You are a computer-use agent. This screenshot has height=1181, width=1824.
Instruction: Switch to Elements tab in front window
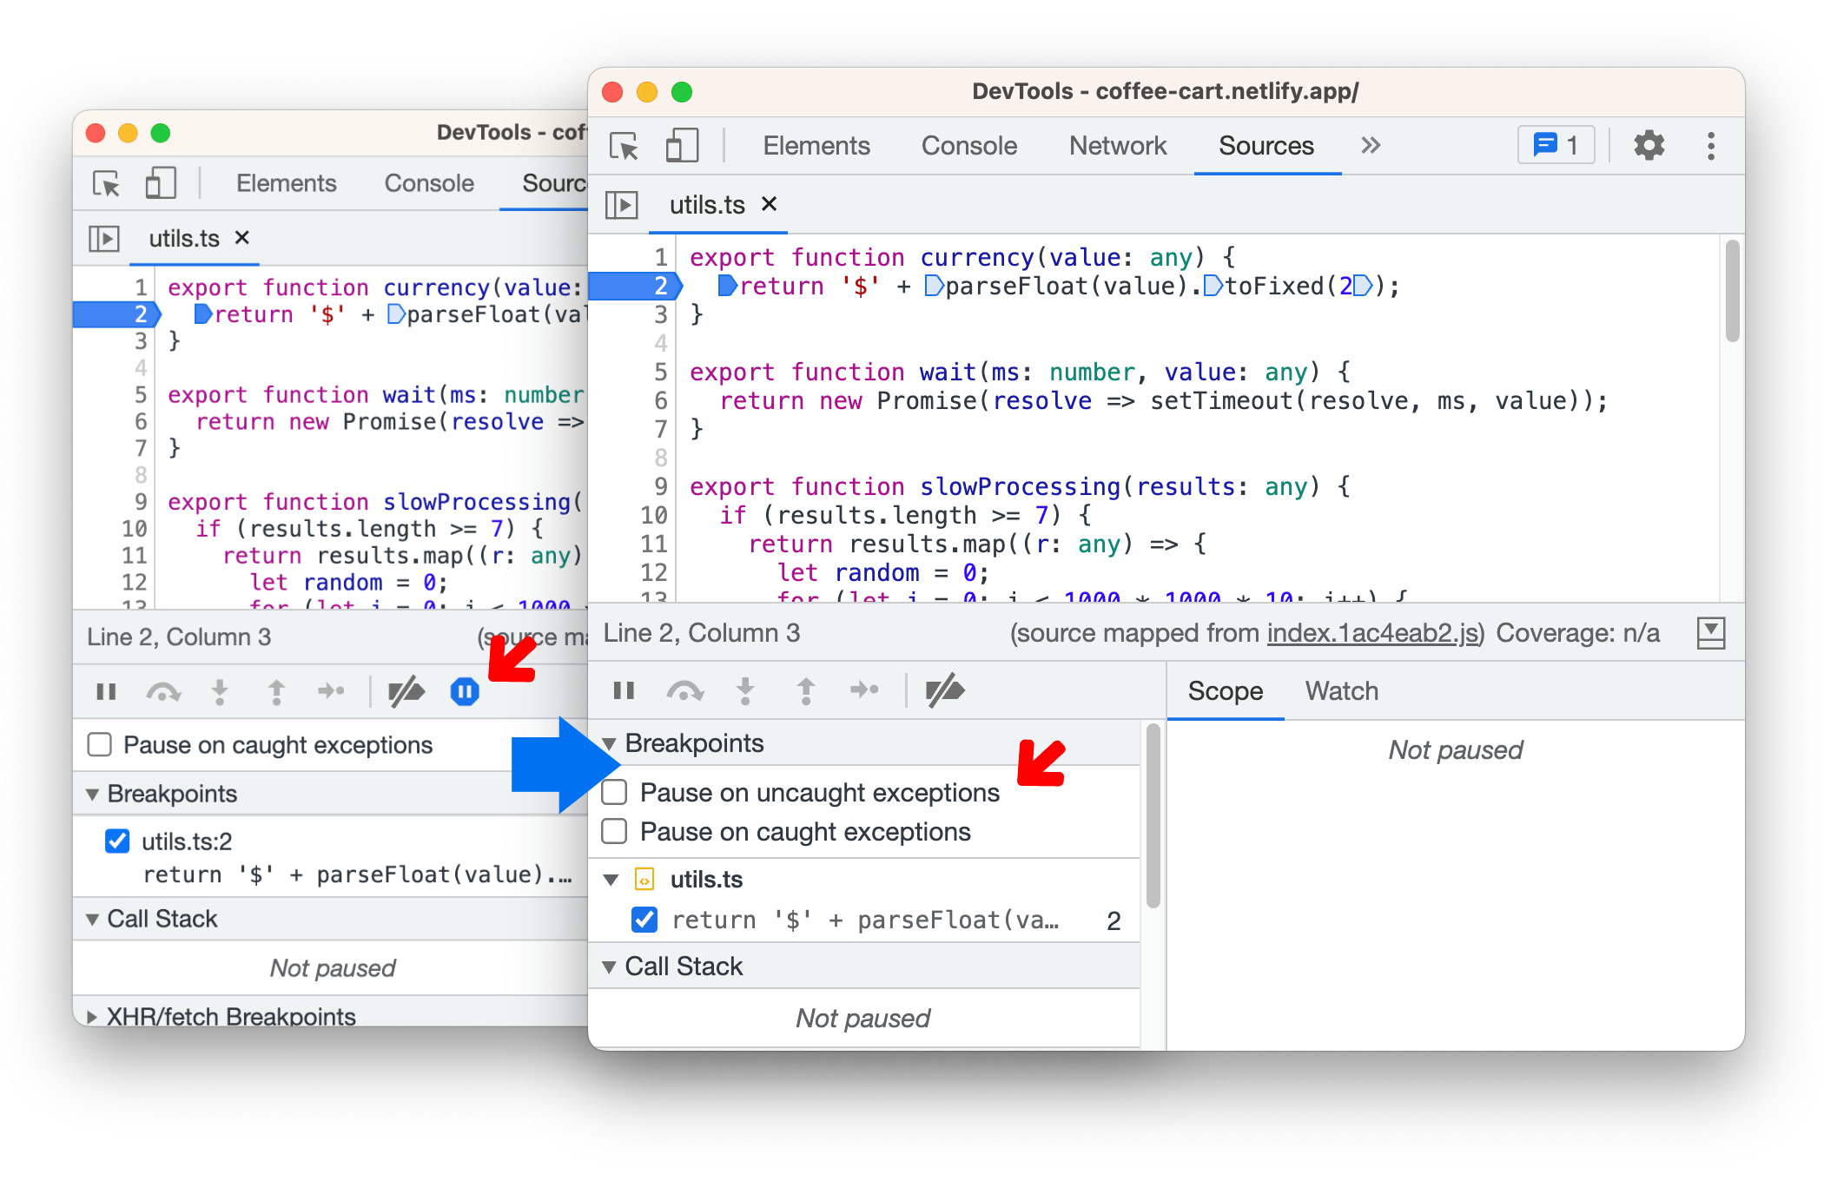pos(816,146)
